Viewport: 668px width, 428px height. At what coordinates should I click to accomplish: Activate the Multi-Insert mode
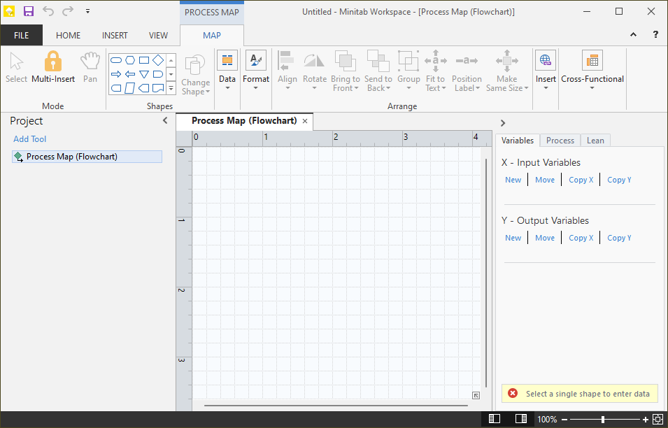(x=52, y=66)
